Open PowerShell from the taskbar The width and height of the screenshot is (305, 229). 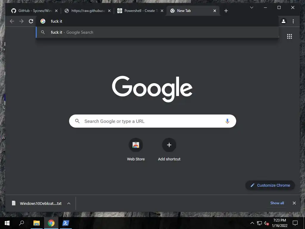(x=66, y=223)
